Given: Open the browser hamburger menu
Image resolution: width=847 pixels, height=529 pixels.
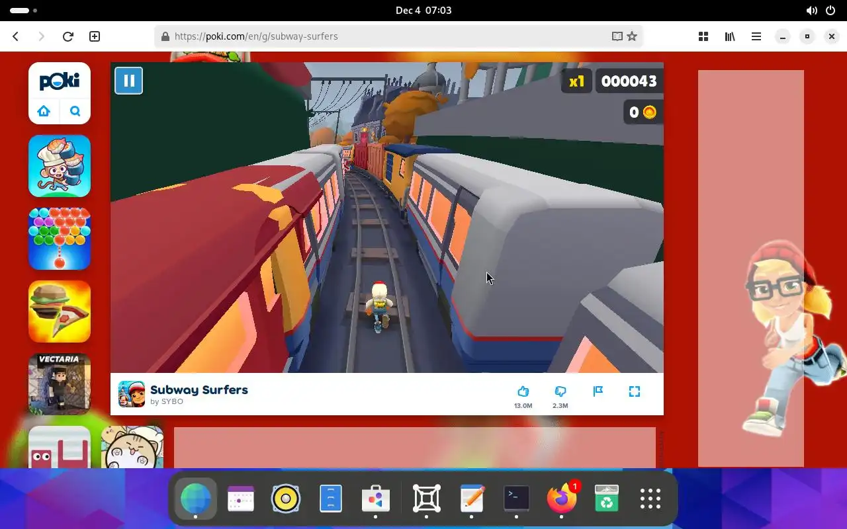Looking at the screenshot, I should tap(756, 36).
